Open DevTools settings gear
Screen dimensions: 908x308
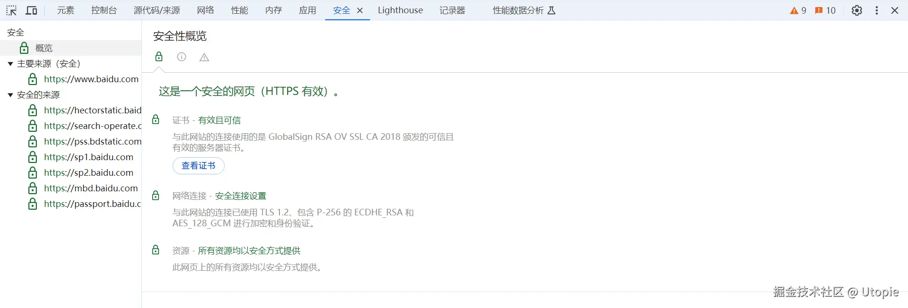pyautogui.click(x=857, y=10)
